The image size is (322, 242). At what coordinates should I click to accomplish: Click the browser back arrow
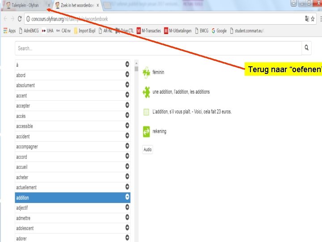tap(5, 19)
